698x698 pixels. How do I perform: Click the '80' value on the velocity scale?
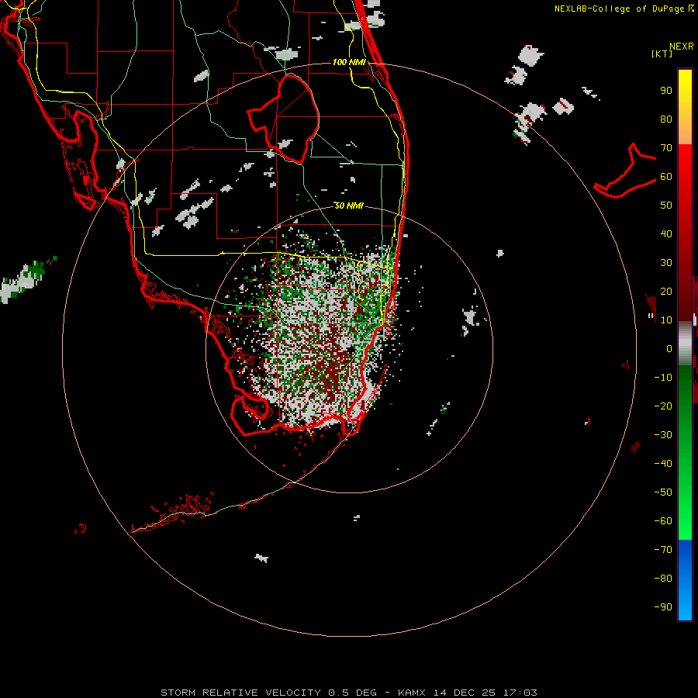(x=666, y=119)
